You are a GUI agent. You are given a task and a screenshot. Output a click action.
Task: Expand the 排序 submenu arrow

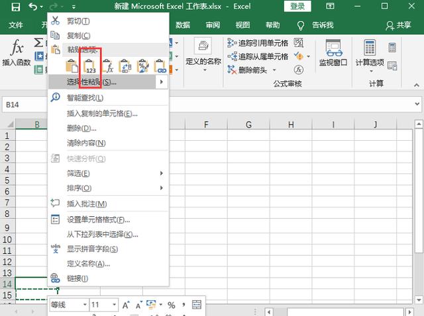tap(162, 188)
